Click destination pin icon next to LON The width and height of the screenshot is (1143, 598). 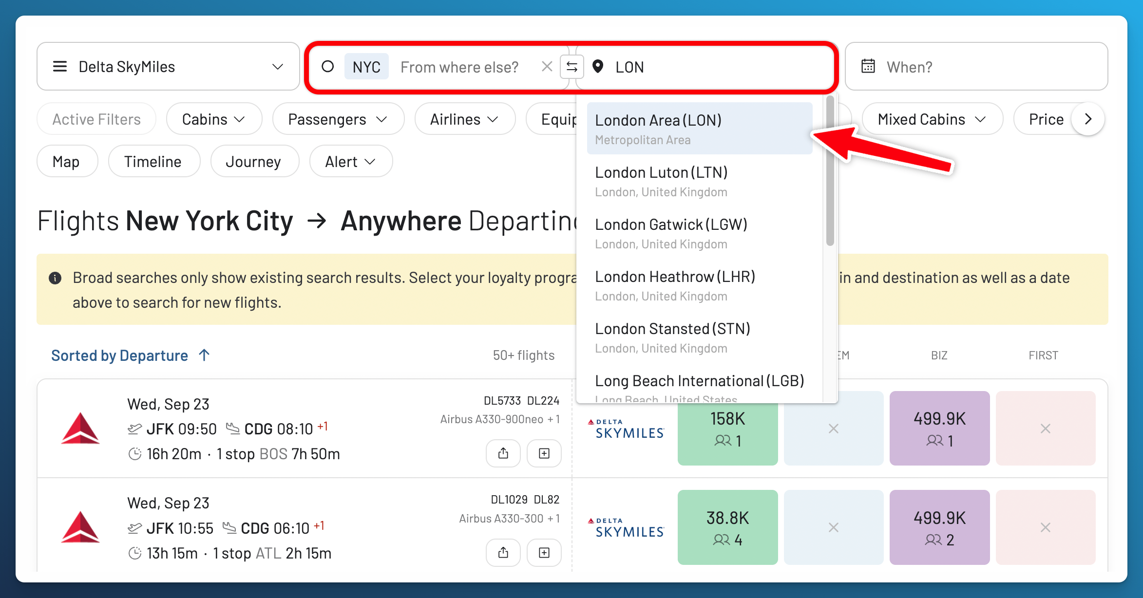click(598, 66)
